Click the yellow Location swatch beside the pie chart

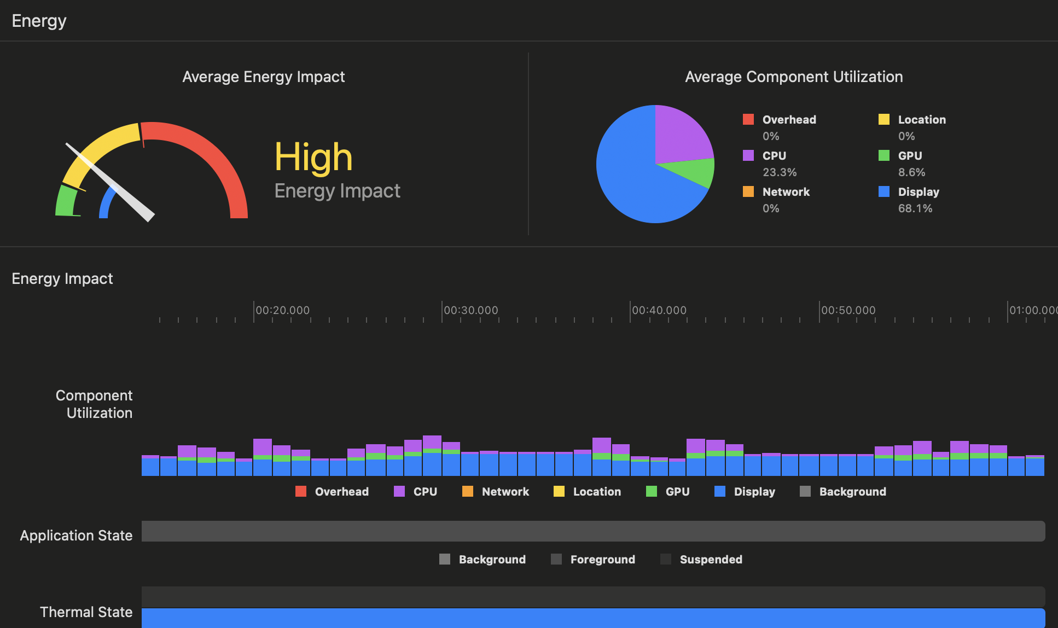click(x=883, y=119)
